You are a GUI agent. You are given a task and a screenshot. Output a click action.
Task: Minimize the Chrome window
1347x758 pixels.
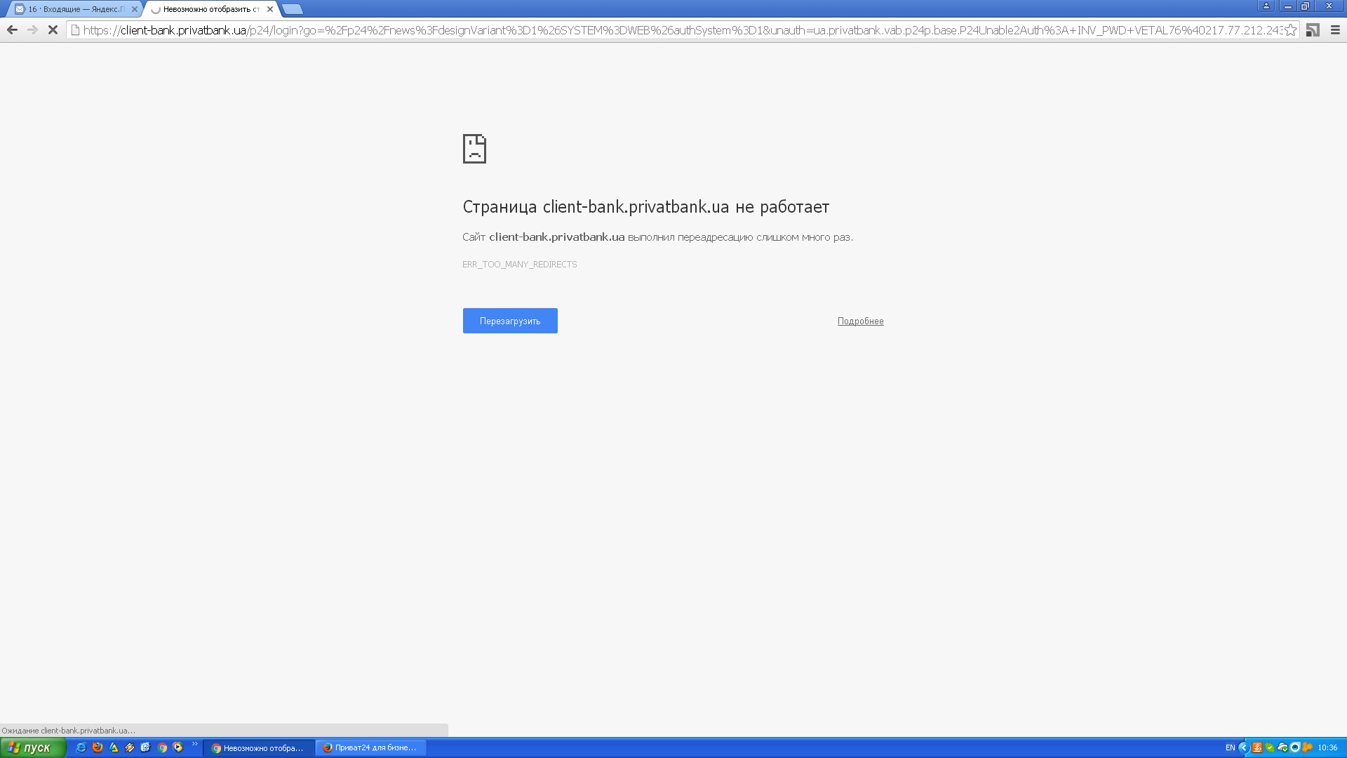(x=1287, y=6)
